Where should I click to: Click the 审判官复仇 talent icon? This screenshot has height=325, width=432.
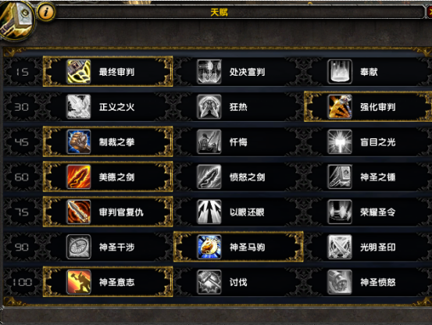(x=79, y=212)
